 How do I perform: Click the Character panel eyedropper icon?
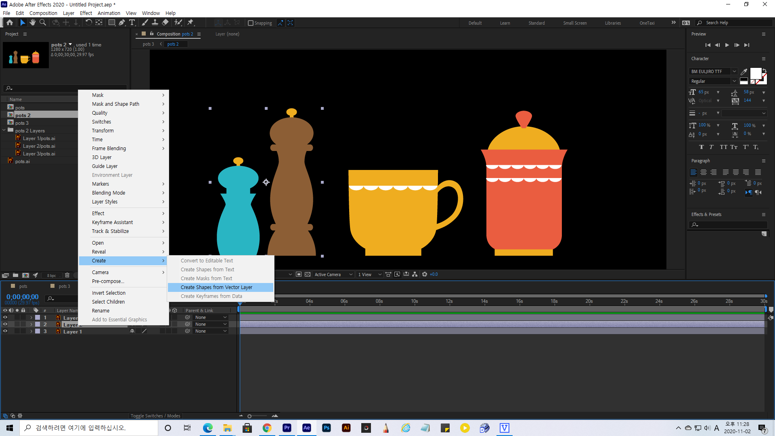[x=744, y=72]
